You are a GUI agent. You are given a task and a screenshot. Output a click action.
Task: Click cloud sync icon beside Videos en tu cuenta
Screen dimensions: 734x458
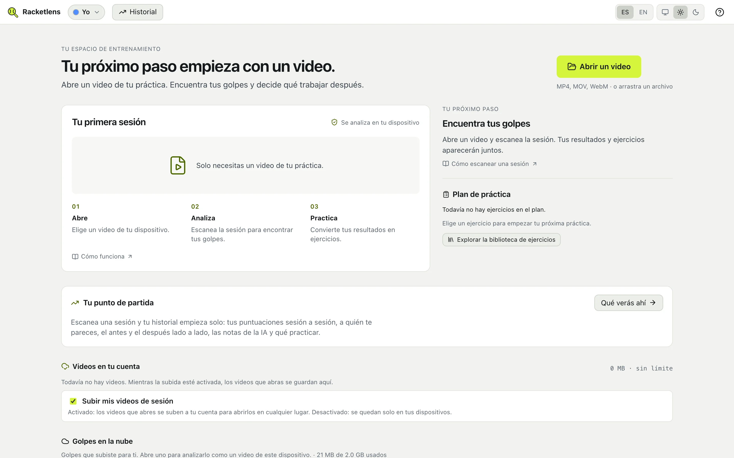(x=65, y=366)
